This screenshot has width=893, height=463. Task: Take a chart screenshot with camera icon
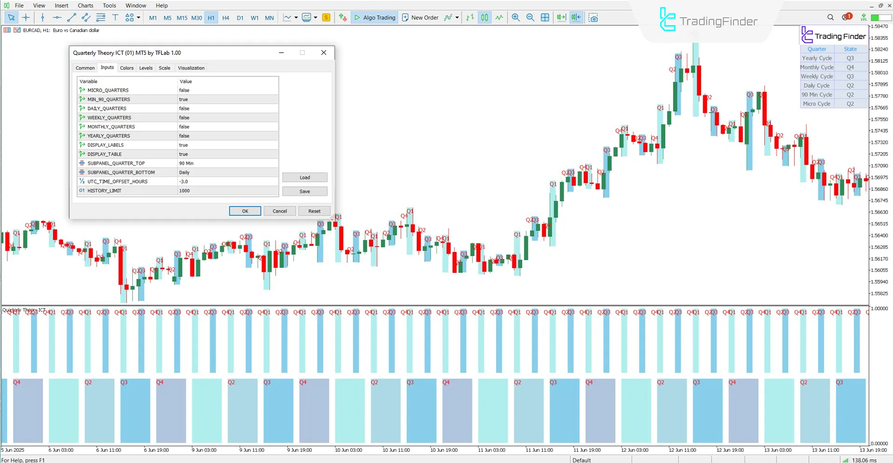point(593,17)
